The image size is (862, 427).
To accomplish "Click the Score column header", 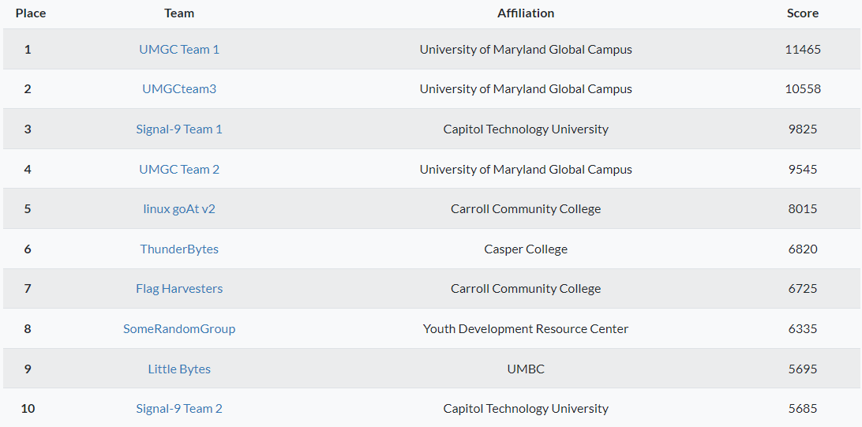I will click(x=803, y=13).
